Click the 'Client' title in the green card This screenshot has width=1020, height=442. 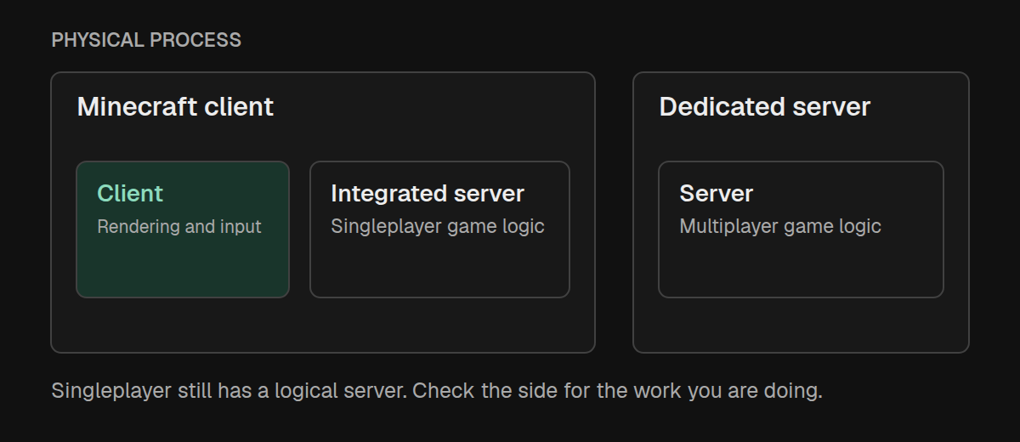pos(130,194)
